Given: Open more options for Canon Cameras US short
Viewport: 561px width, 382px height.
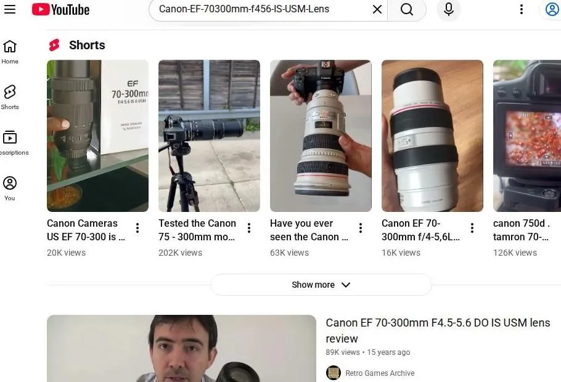Looking at the screenshot, I should [x=137, y=228].
